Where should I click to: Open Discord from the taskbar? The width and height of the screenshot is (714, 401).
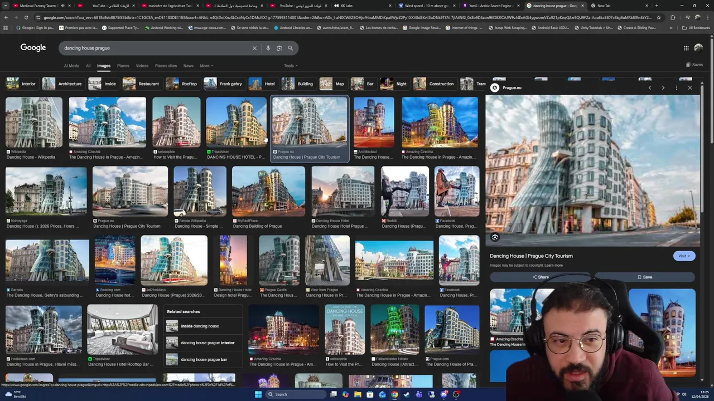pos(443,394)
